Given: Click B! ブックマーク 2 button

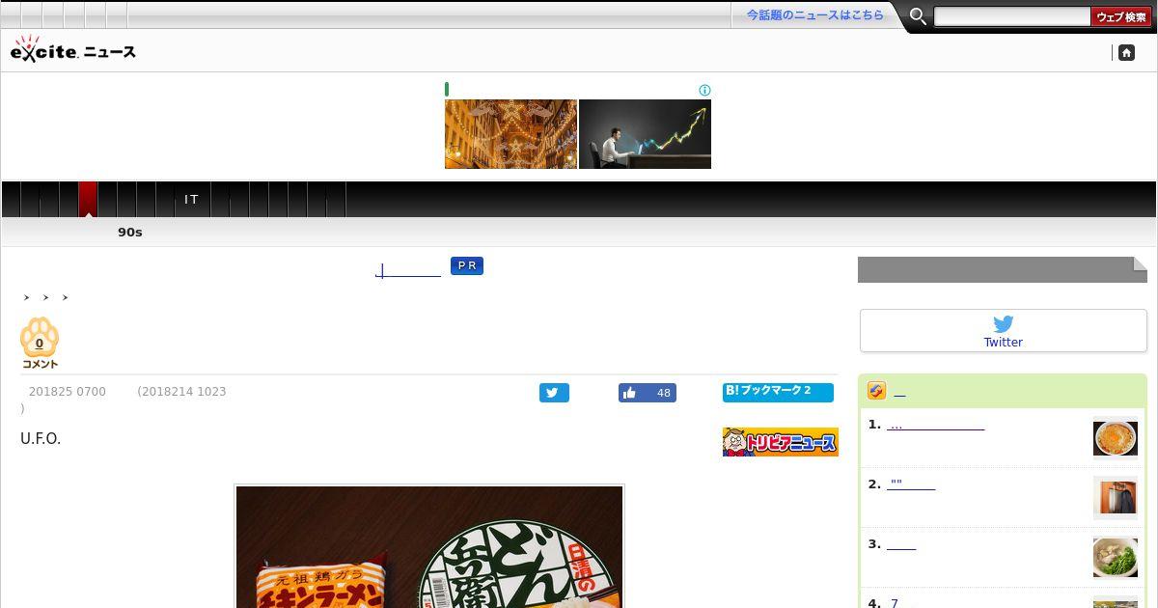Looking at the screenshot, I should (x=778, y=392).
